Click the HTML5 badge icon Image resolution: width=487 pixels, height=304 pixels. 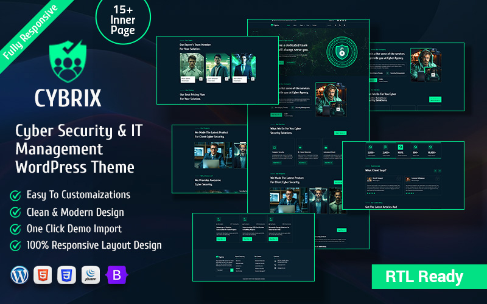[43, 275]
